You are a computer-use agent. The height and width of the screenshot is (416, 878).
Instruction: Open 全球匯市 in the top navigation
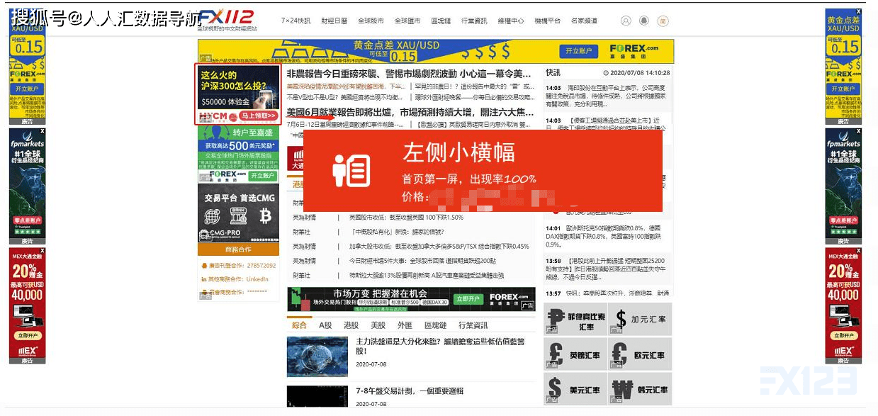pos(407,21)
